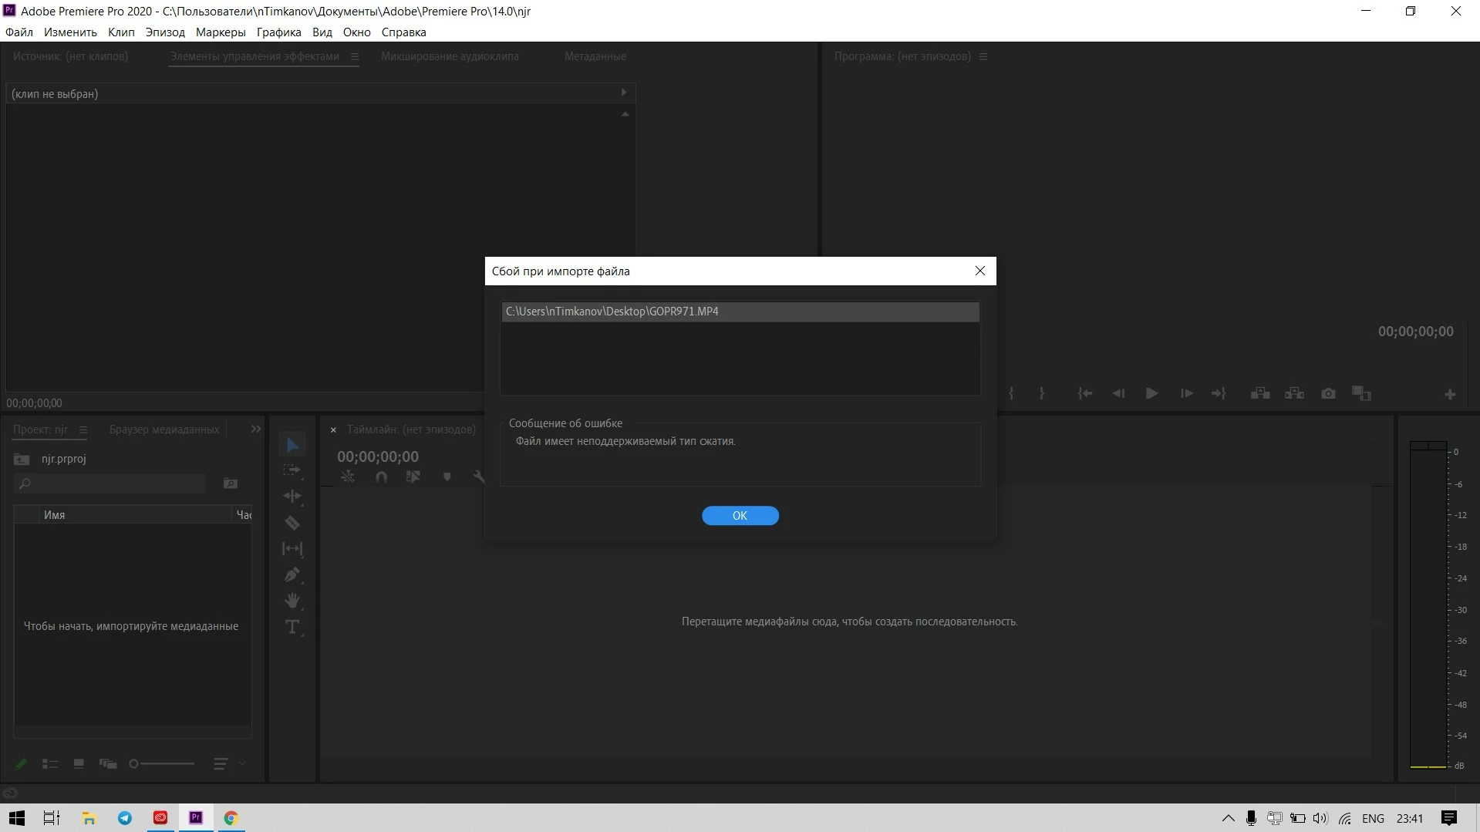Select the Slip tool
The image size is (1480, 832).
(292, 548)
